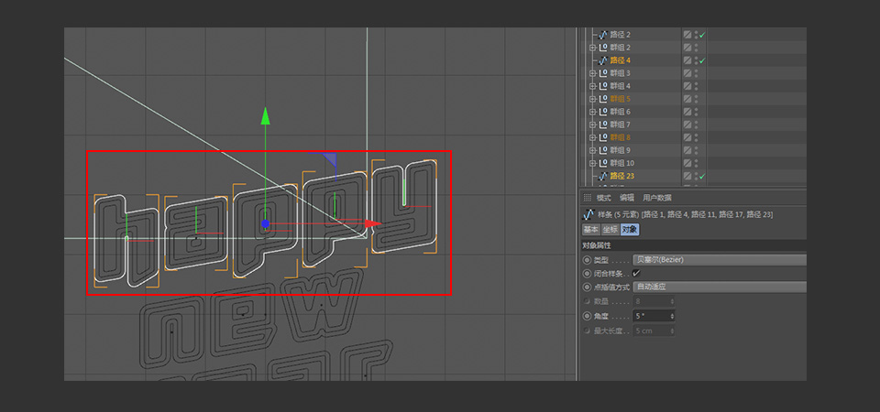Viewport: 880px width, 412px height.
Task: Click the null object icon of 群组 3
Action: (x=603, y=73)
